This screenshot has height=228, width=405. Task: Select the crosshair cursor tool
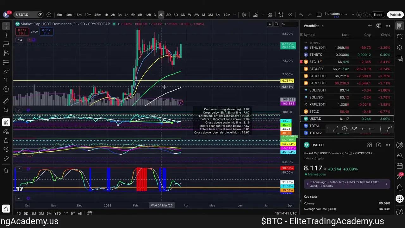coord(6,26)
